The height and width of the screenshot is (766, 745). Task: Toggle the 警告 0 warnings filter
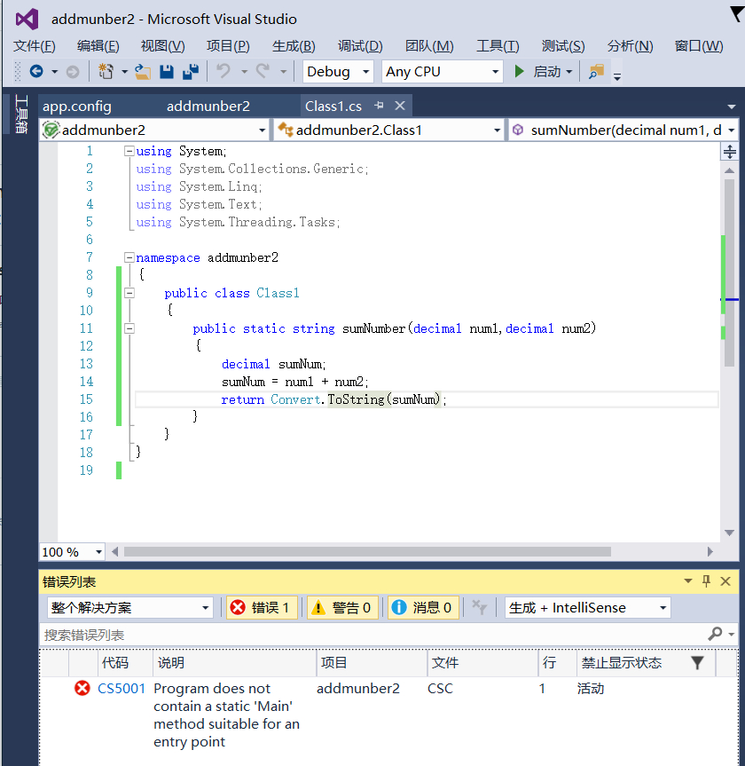click(342, 608)
